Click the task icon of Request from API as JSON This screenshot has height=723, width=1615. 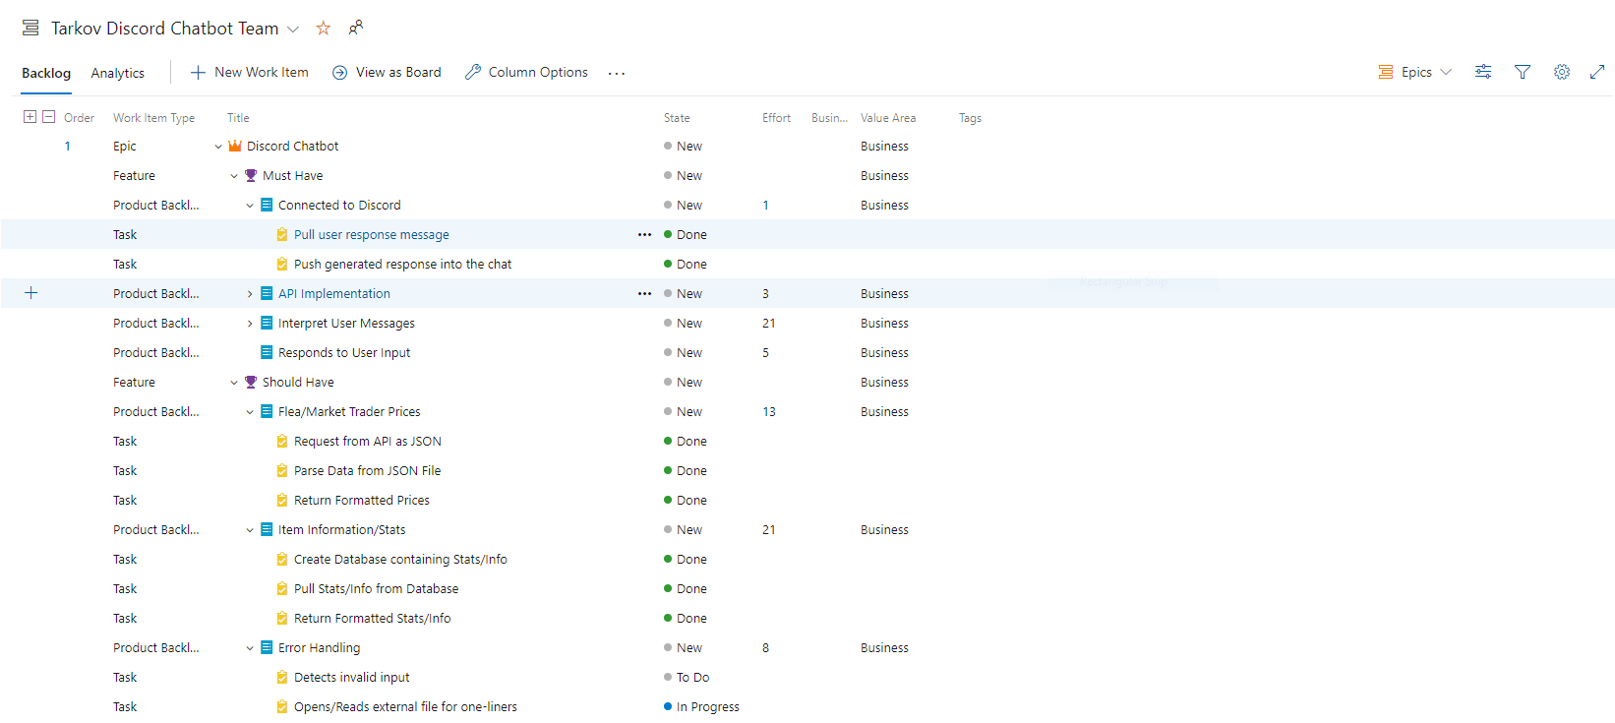point(282,441)
